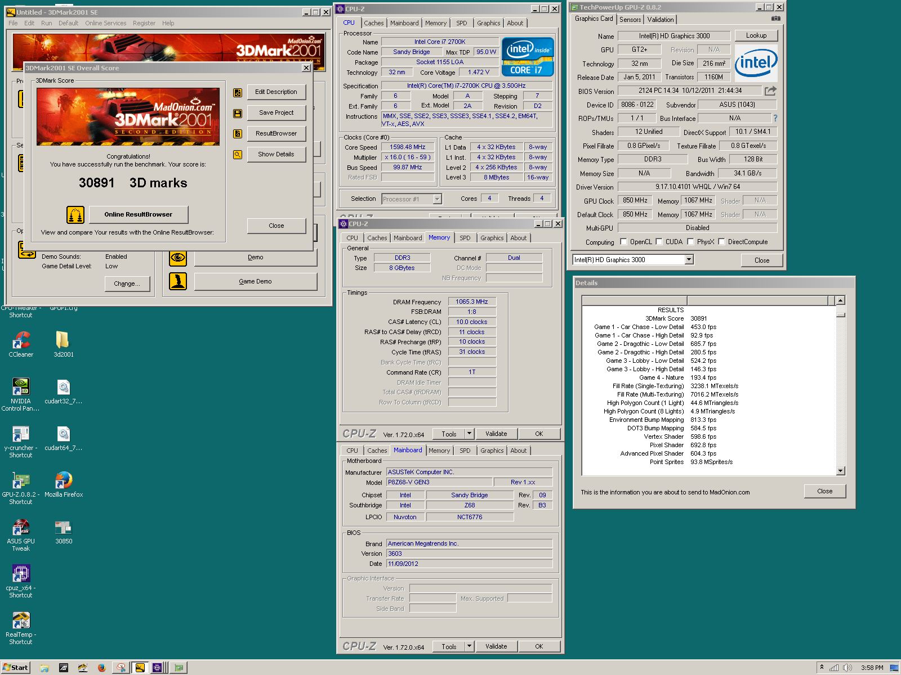
Task: Open the y-cruncher shortcut on desktop
Action: point(21,441)
